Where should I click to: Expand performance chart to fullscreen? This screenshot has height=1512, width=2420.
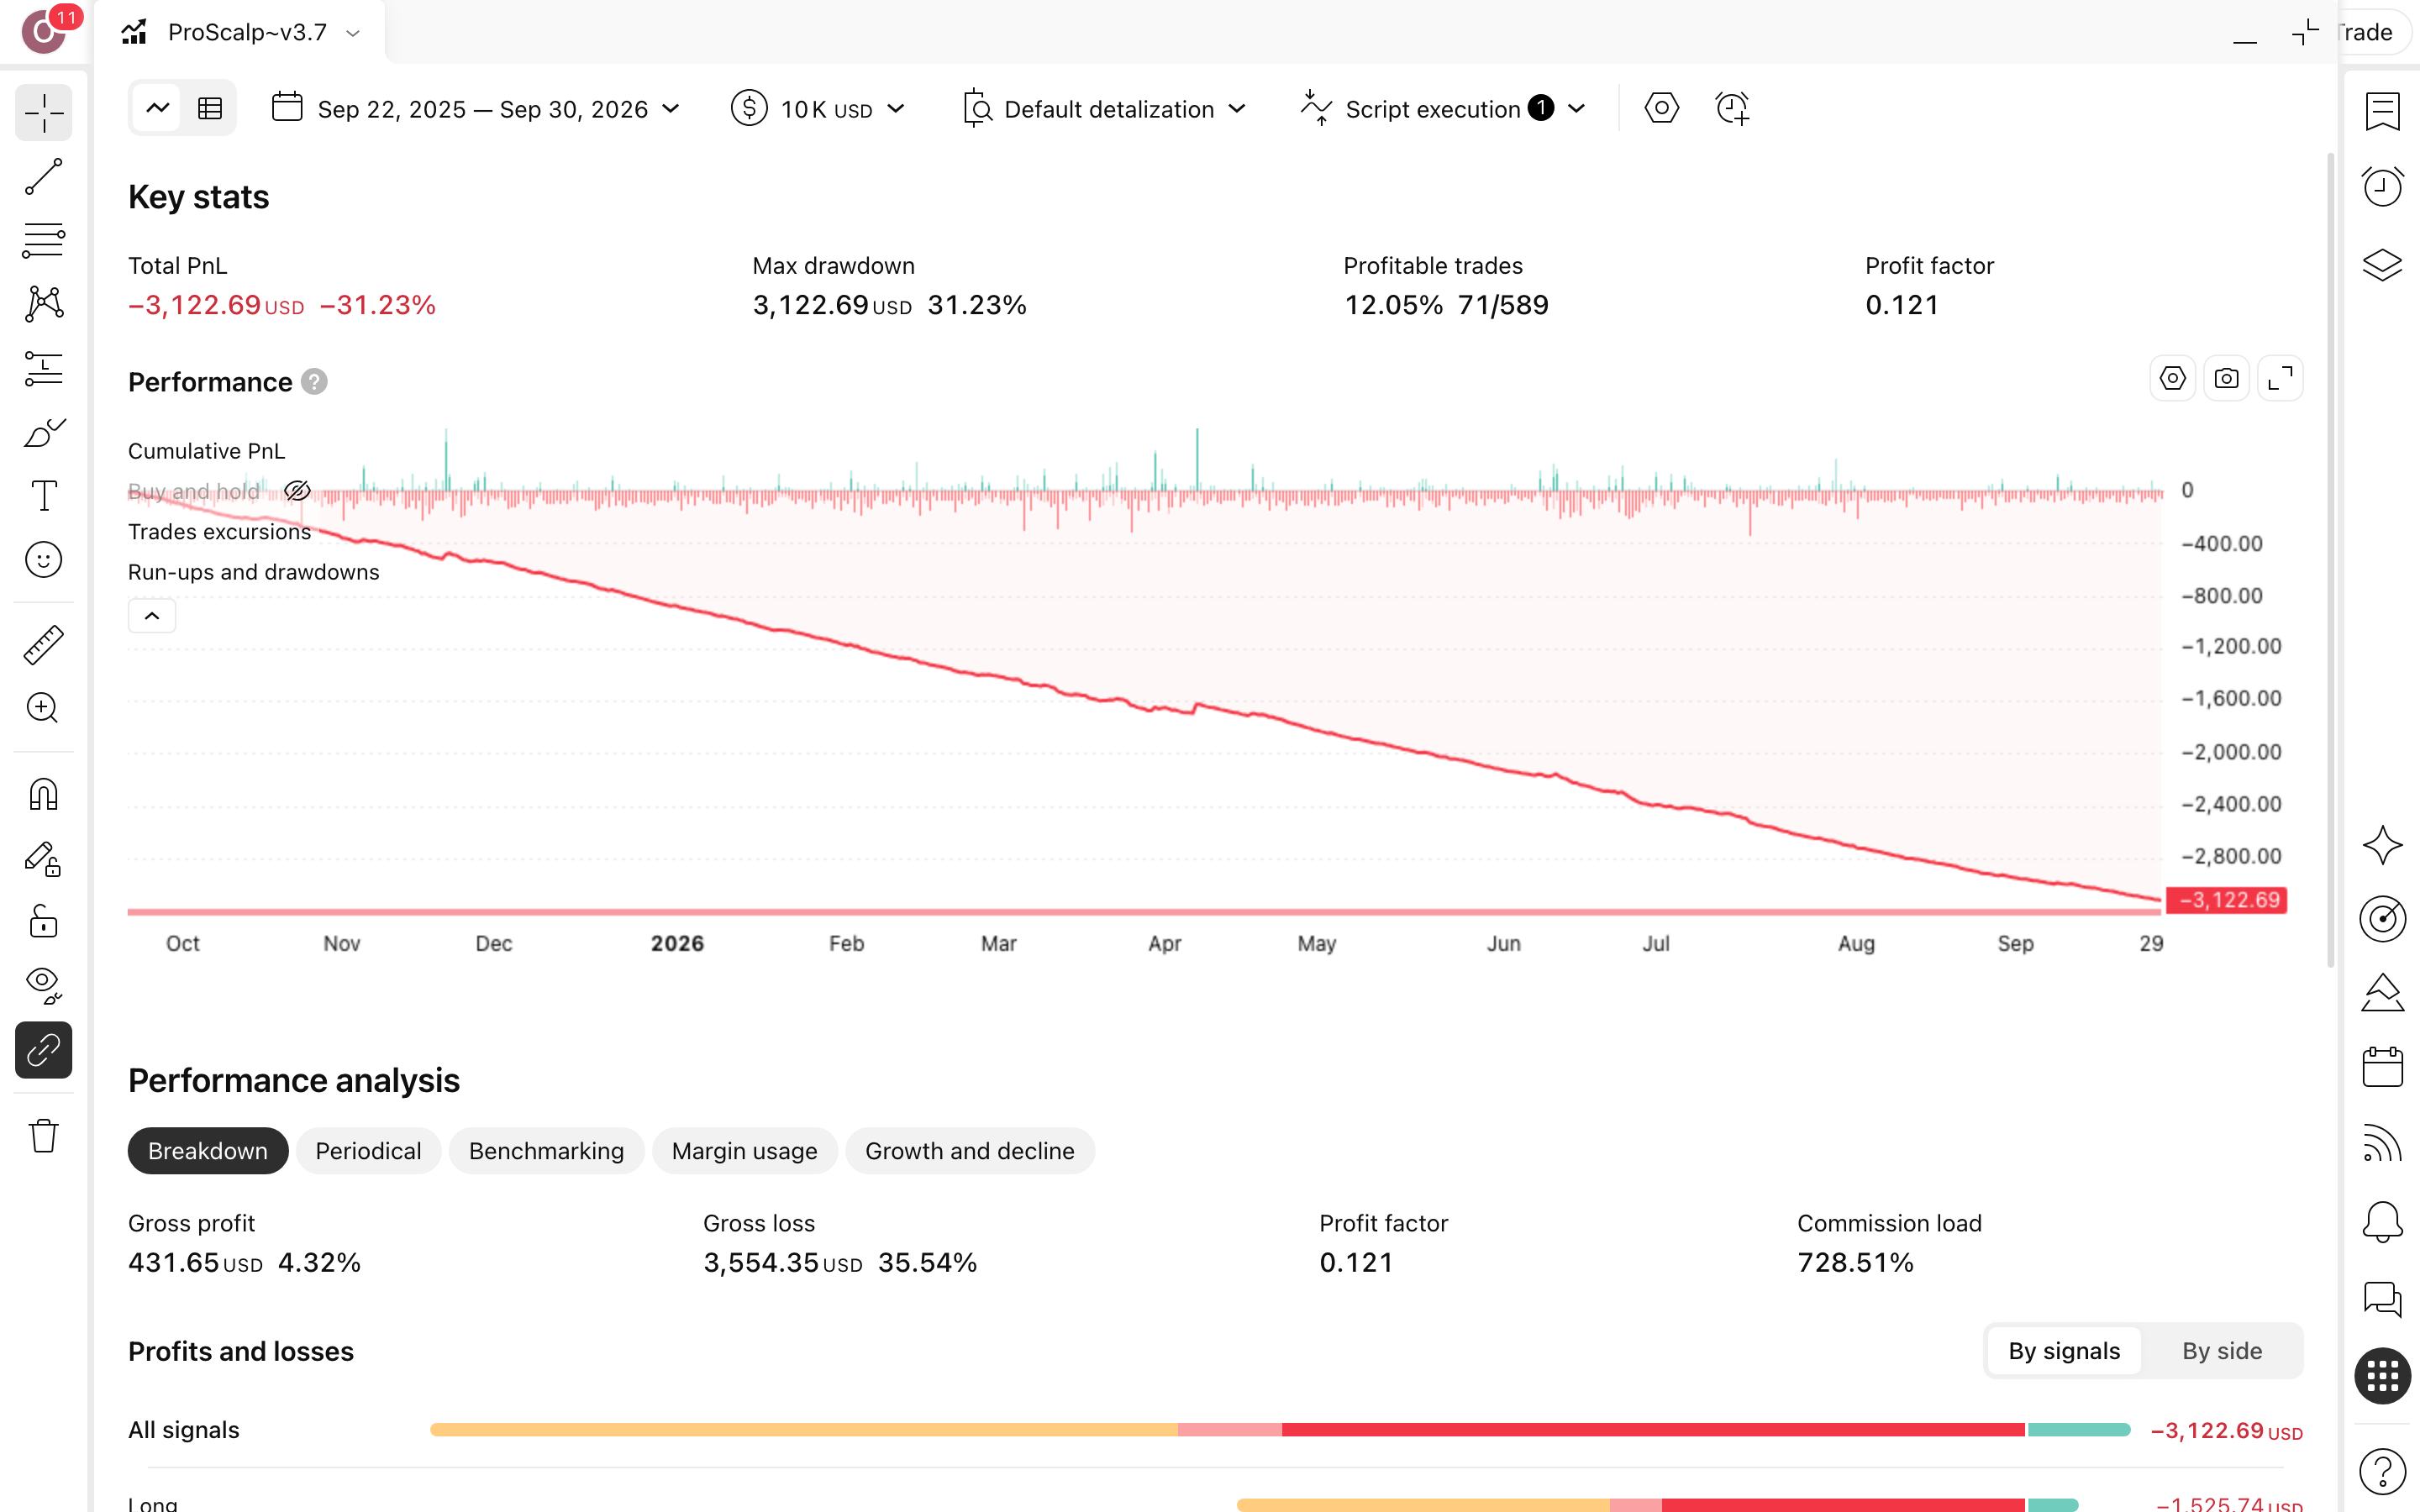[2280, 379]
